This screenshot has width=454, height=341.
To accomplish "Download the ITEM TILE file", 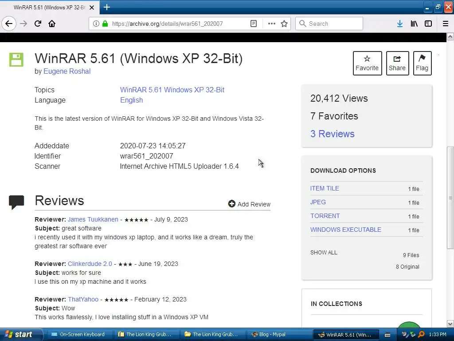I will [325, 188].
